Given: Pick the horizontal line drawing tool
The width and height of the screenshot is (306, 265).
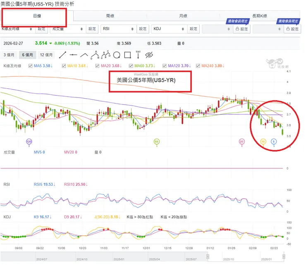Looking at the screenshot, I should click(74, 54).
